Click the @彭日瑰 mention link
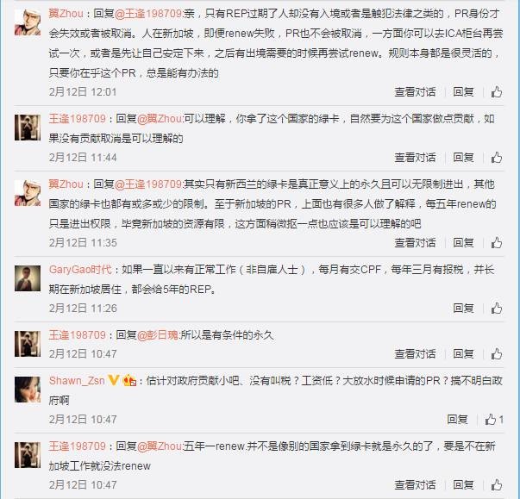 (158, 335)
